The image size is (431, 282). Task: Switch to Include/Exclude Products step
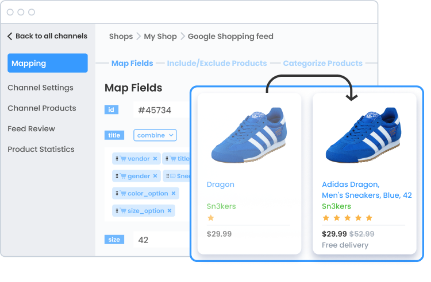click(x=217, y=64)
